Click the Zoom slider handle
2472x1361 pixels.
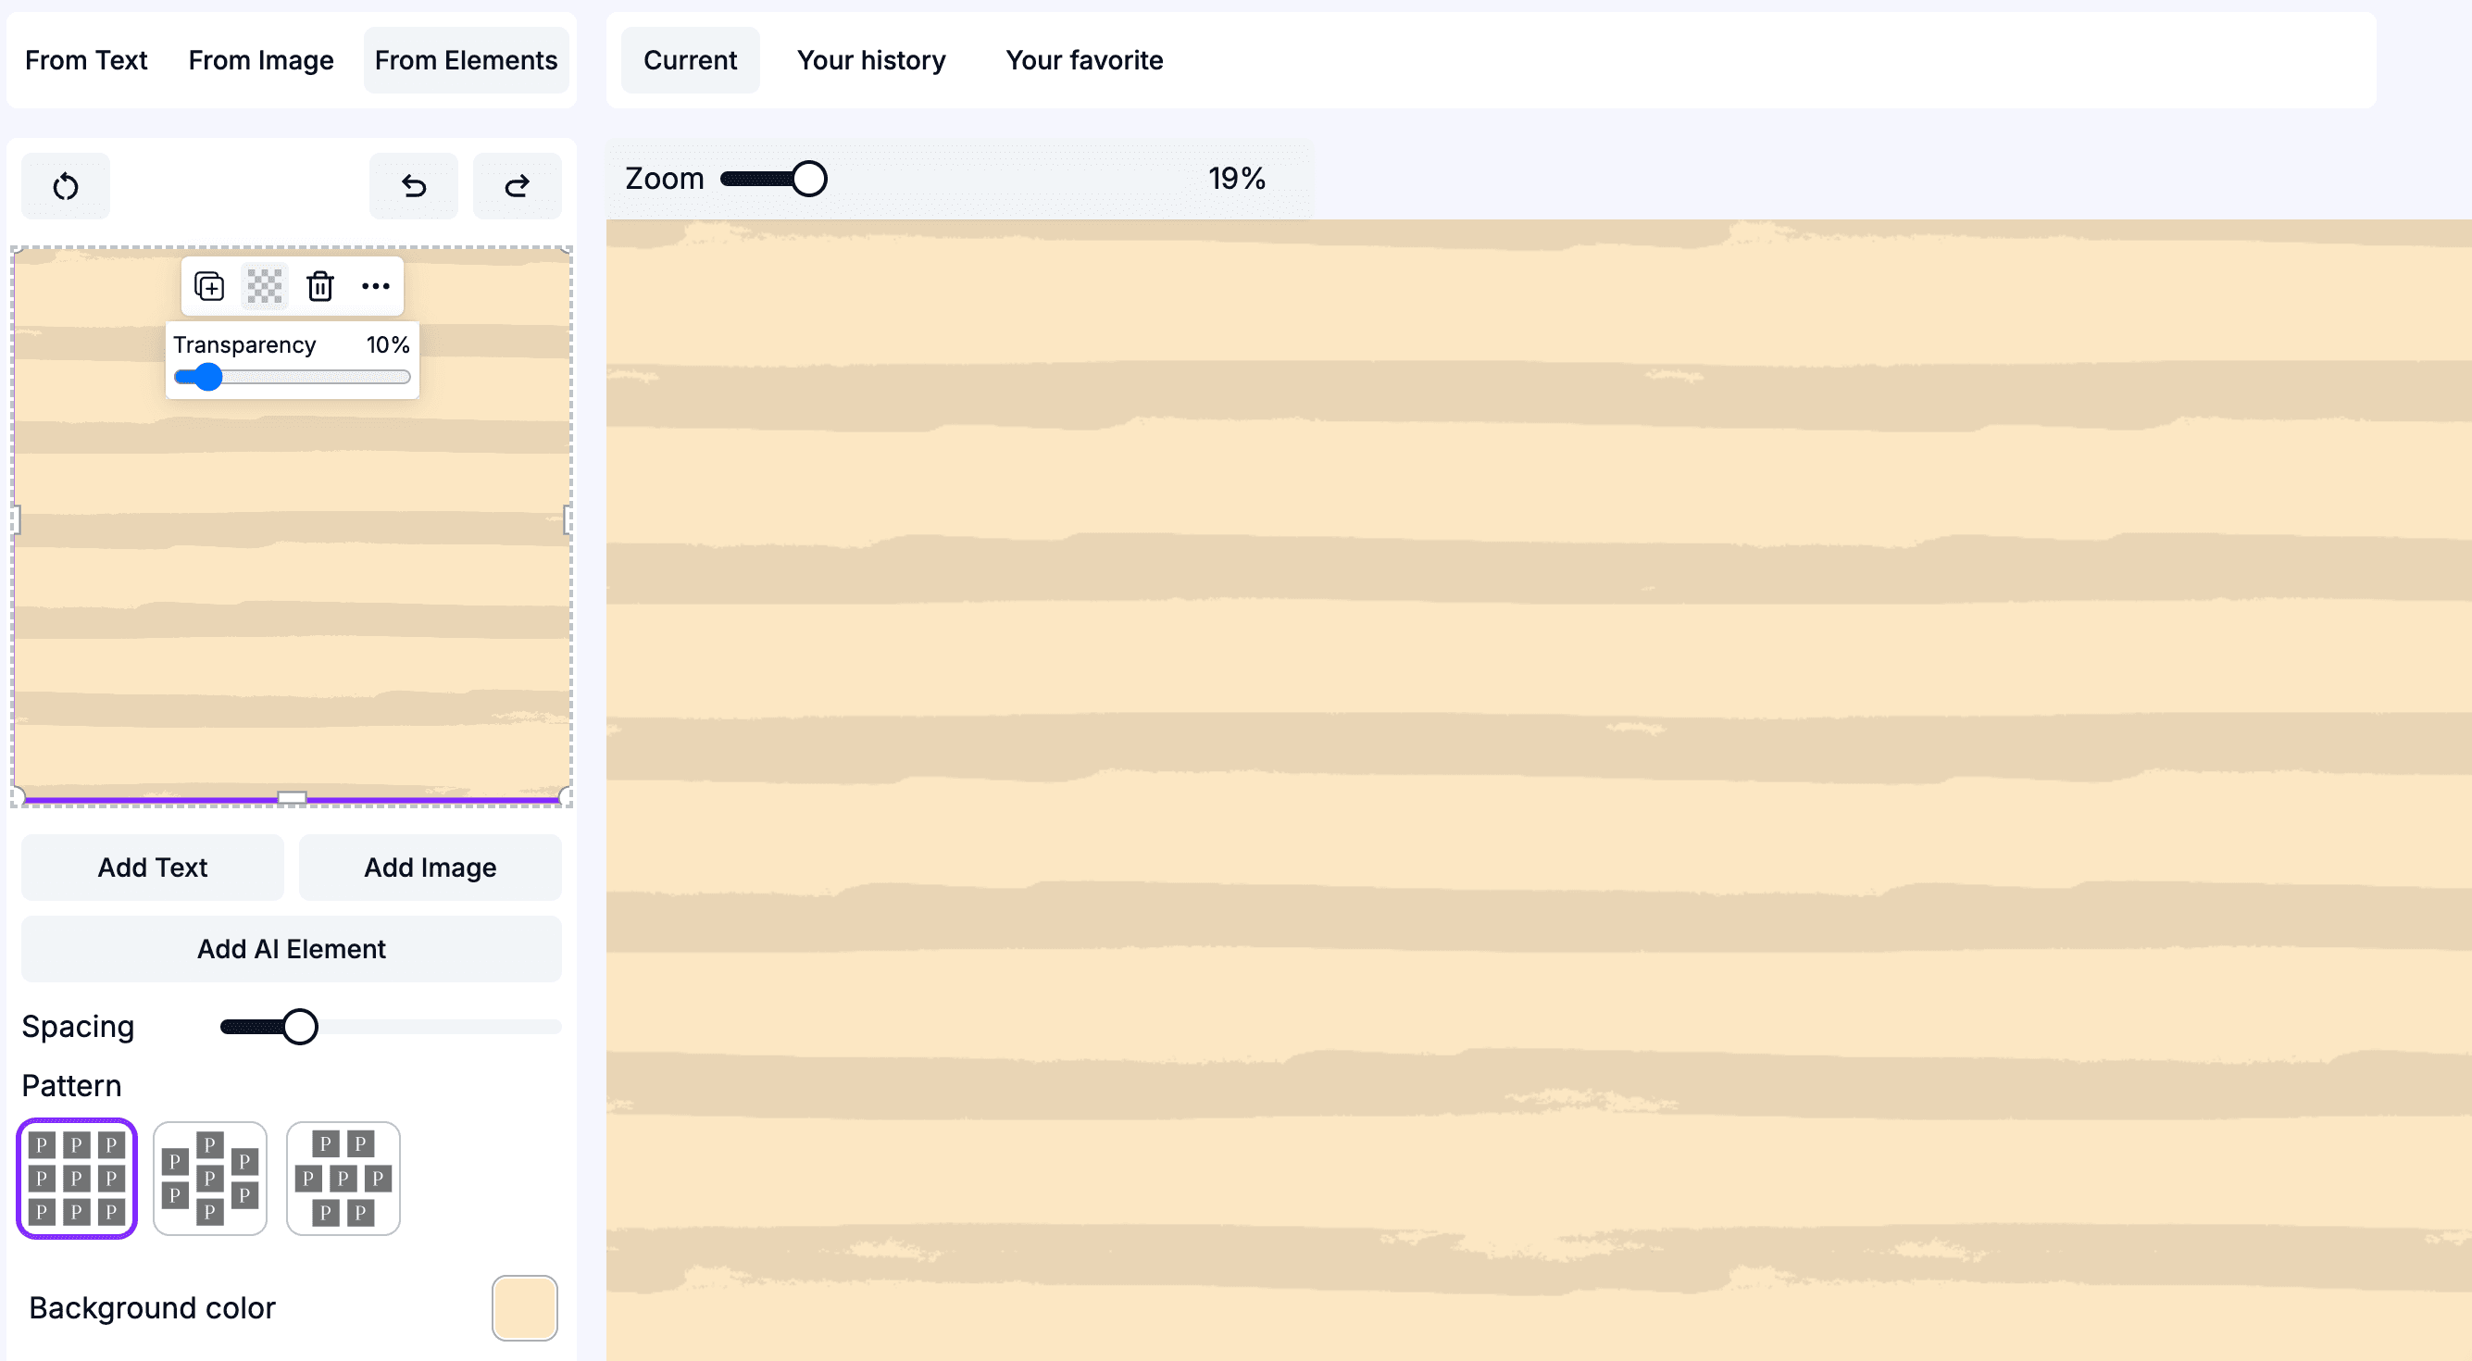tap(809, 178)
